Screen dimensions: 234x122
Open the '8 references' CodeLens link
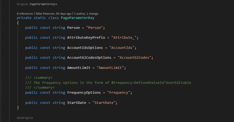(25, 14)
